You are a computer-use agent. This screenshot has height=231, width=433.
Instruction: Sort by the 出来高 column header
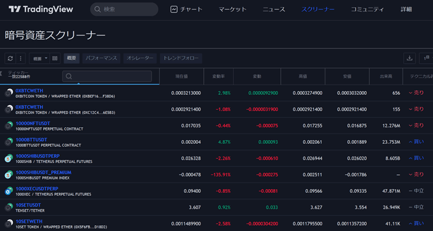tap(386, 76)
